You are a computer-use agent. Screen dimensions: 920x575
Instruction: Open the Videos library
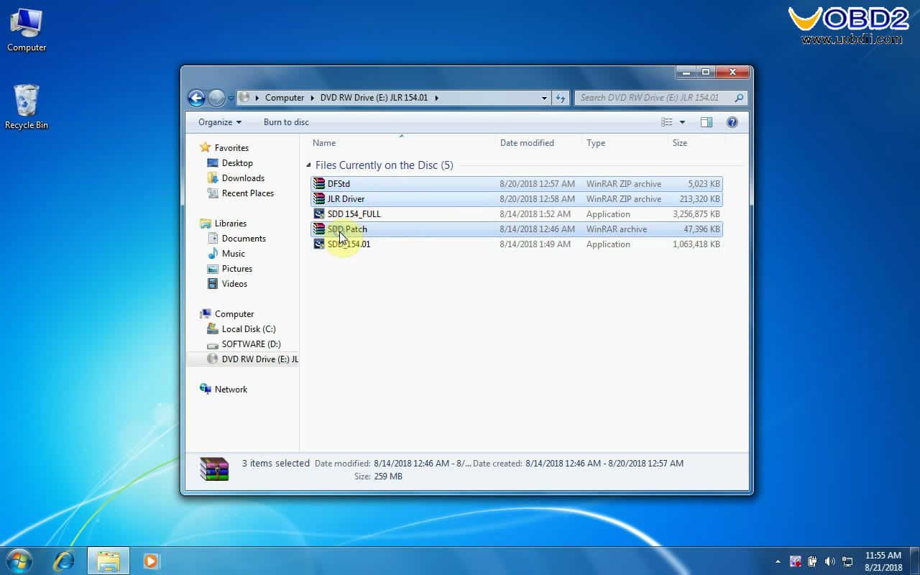click(234, 284)
